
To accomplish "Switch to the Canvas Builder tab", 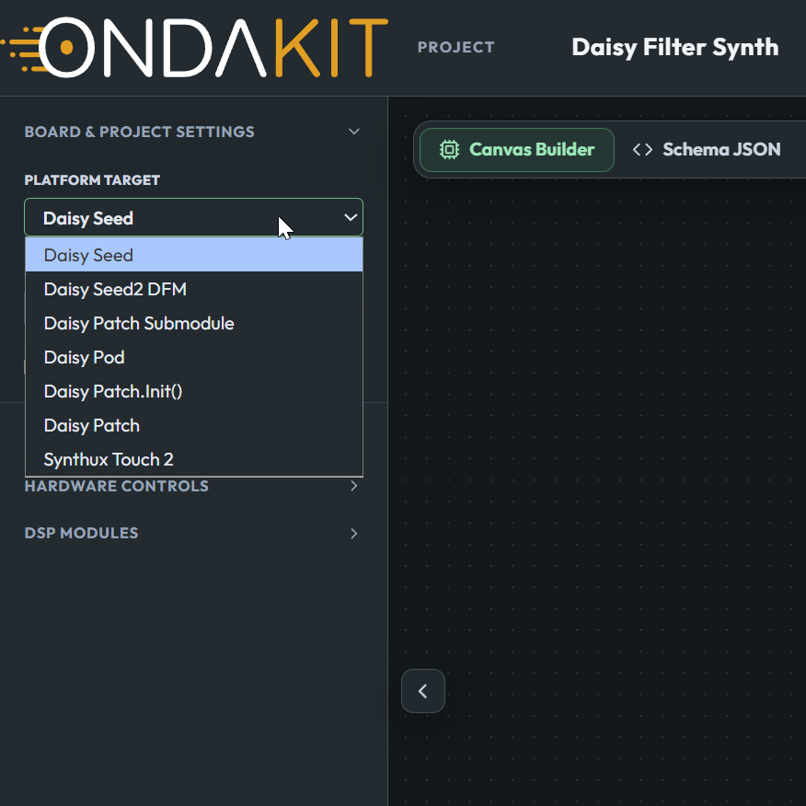I will pyautogui.click(x=516, y=150).
